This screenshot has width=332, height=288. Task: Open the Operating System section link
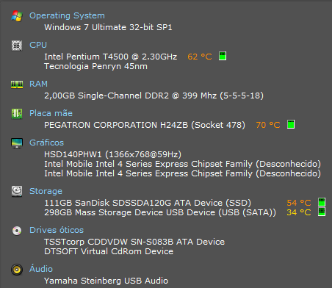[67, 15]
